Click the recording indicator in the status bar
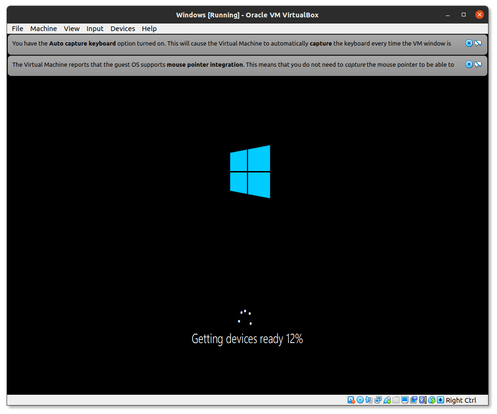The image size is (497, 414). (x=414, y=400)
